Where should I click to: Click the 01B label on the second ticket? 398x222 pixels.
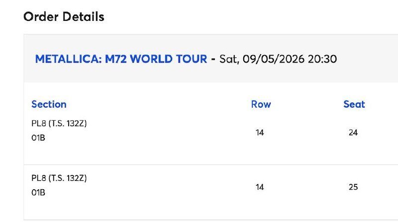tap(38, 192)
